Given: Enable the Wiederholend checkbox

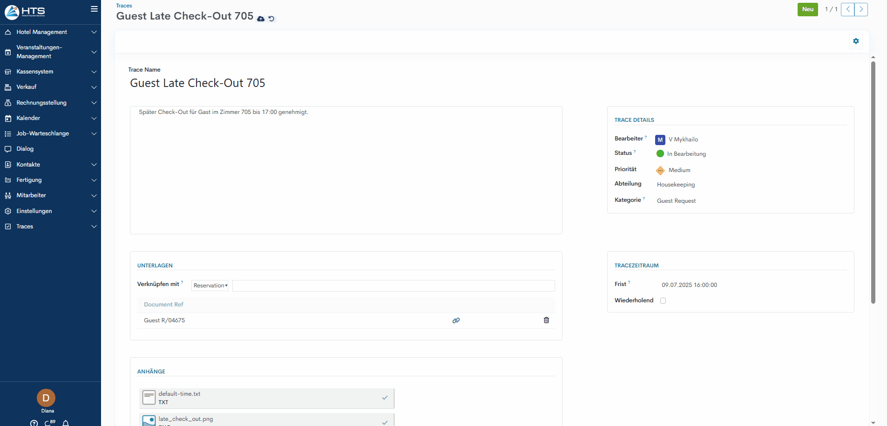Looking at the screenshot, I should tap(663, 300).
